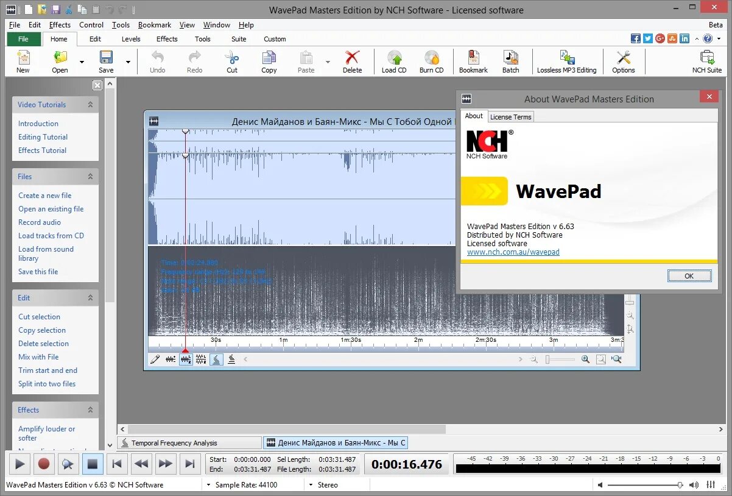Viewport: 732px width, 496px height.
Task: Click the zoom full view icon below waveform
Action: coord(601,360)
